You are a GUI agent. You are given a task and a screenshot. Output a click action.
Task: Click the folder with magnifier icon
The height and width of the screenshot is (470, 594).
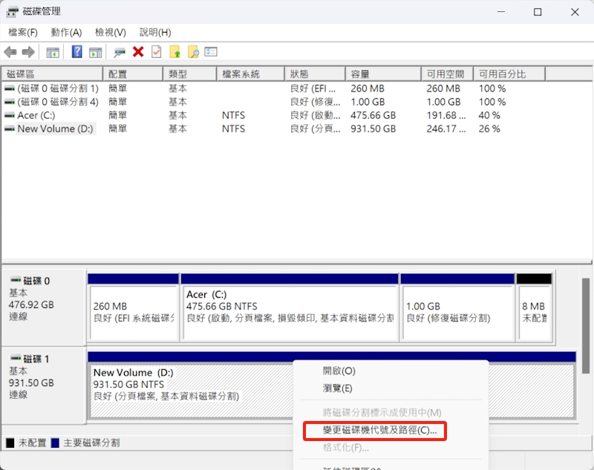pyautogui.click(x=193, y=52)
